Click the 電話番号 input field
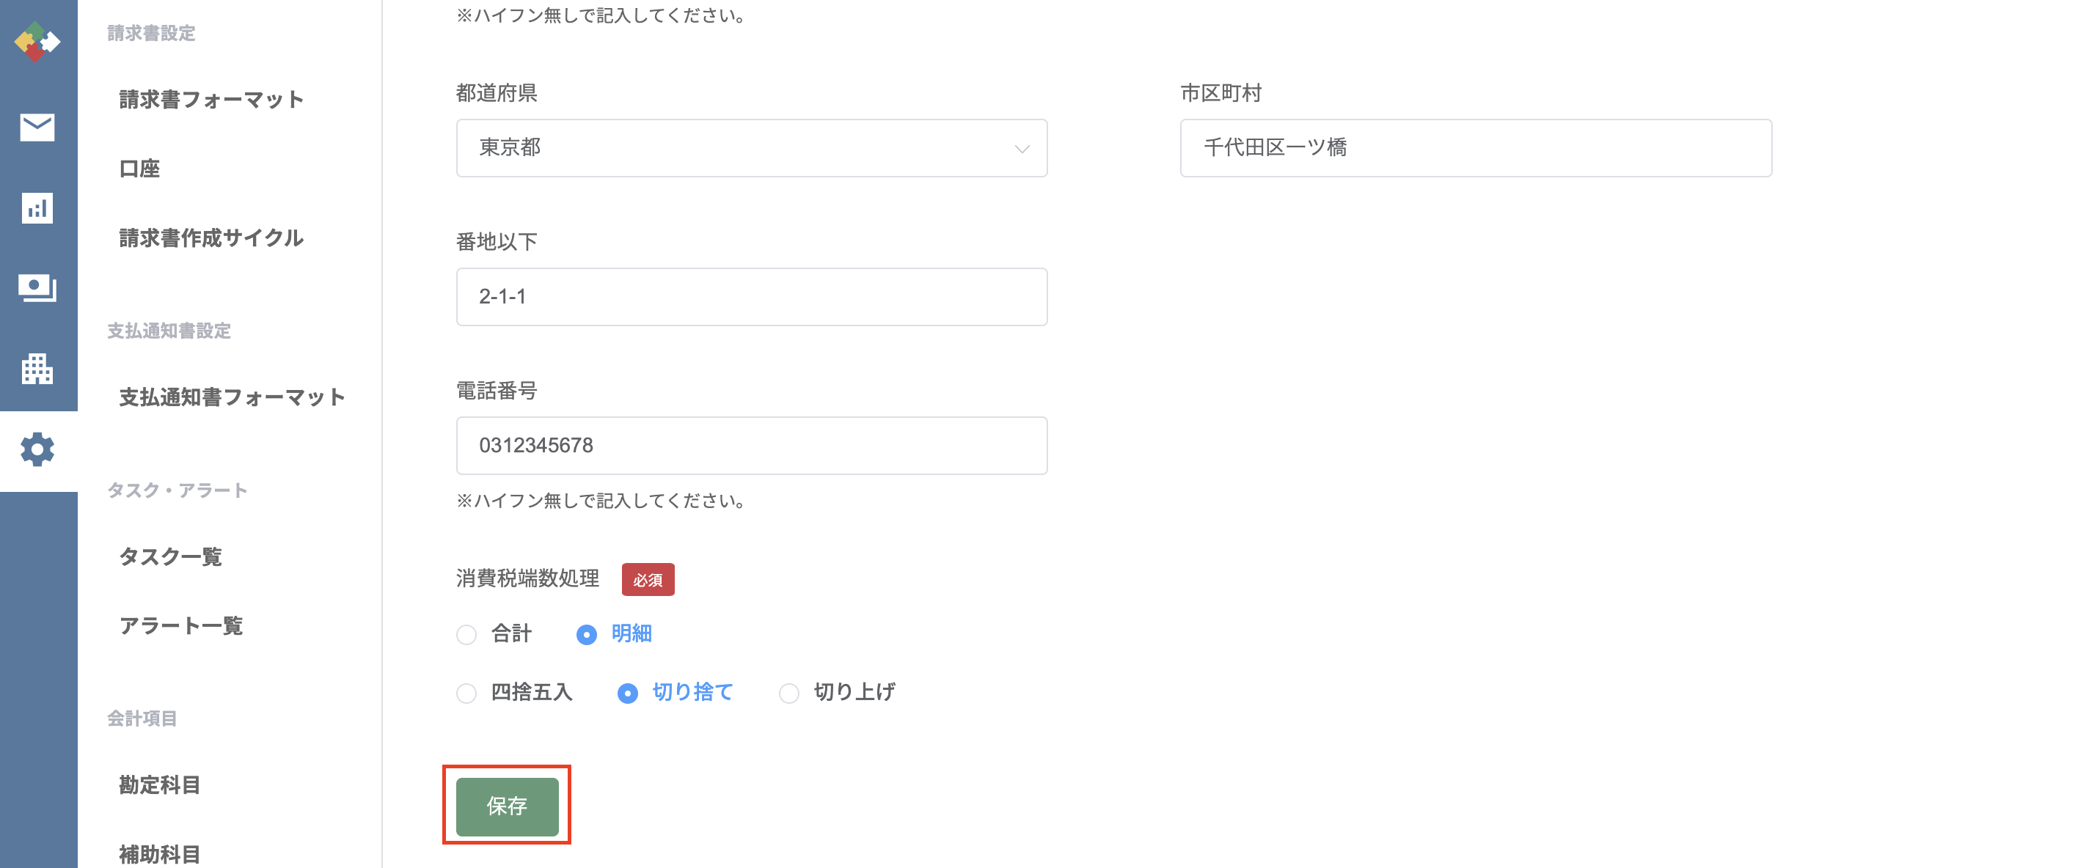 752,445
